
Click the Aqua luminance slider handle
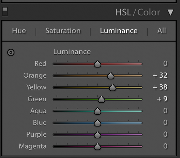click(97, 111)
